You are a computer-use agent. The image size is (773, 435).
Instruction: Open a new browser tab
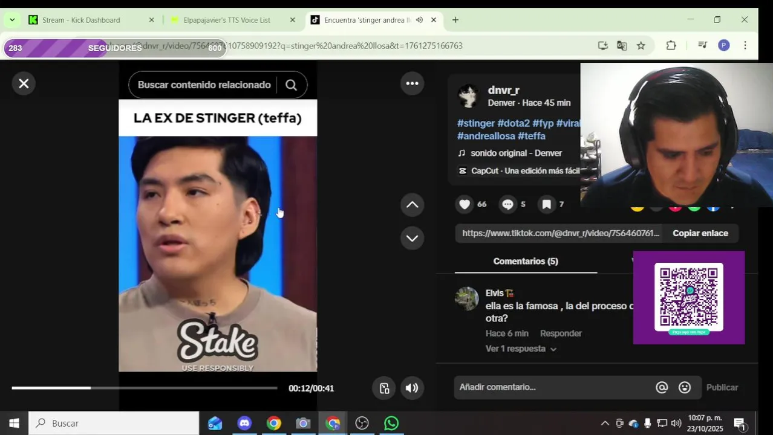(x=455, y=20)
